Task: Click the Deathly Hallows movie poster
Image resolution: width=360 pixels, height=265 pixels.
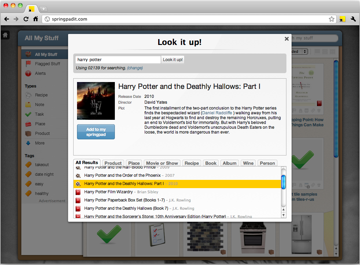Action: 96,101
